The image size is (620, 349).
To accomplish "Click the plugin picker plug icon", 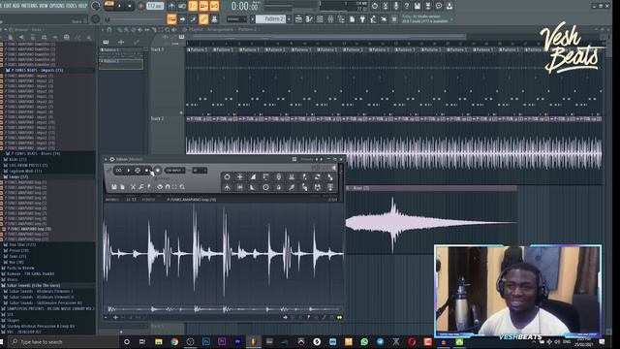I will 362,19.
